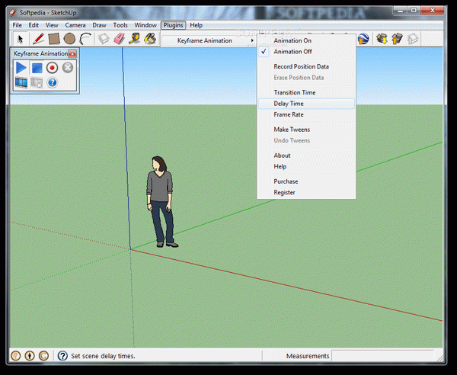Viewport: 457px width, 375px height.
Task: Click the Undo Tweens grayed icon
Action: (x=37, y=83)
